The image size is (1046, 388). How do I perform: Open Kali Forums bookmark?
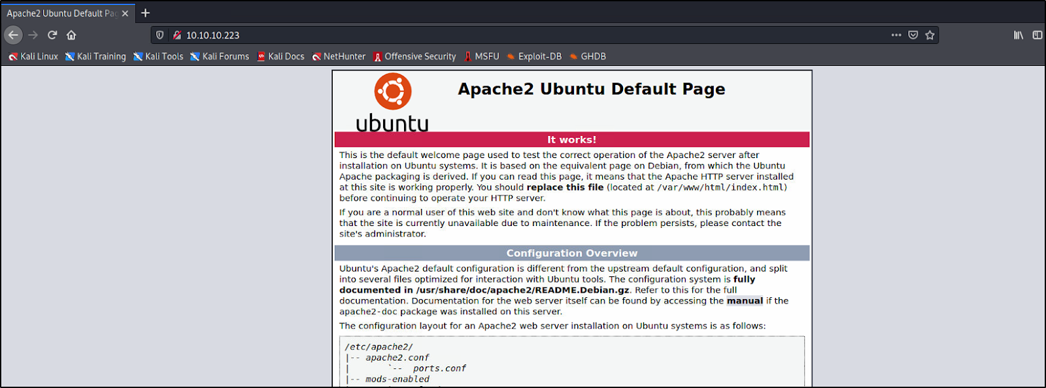[x=220, y=56]
